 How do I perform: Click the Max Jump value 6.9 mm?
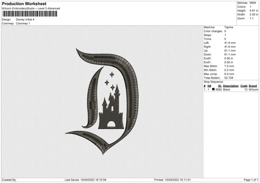(229, 74)
